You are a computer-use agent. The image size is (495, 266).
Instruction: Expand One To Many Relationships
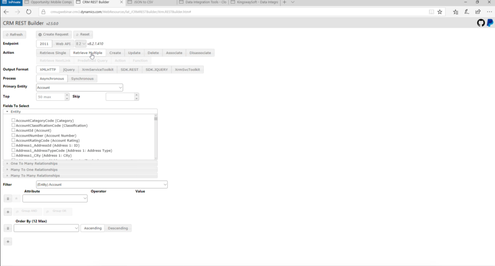point(80,164)
